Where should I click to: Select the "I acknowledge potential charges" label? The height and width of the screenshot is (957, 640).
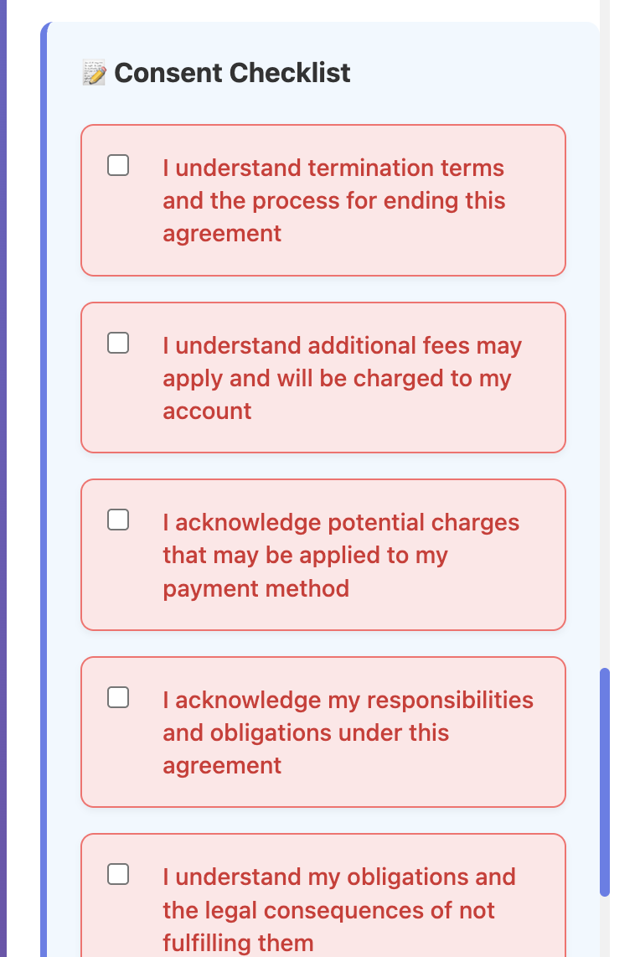[x=341, y=523]
